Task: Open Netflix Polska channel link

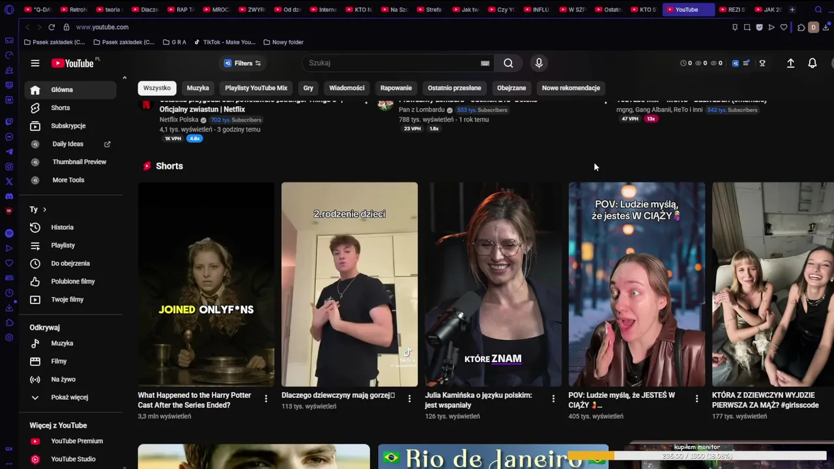Action: (x=179, y=120)
